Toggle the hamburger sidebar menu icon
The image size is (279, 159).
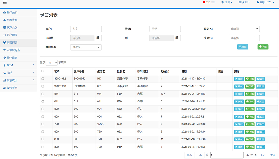click(x=5, y=2)
